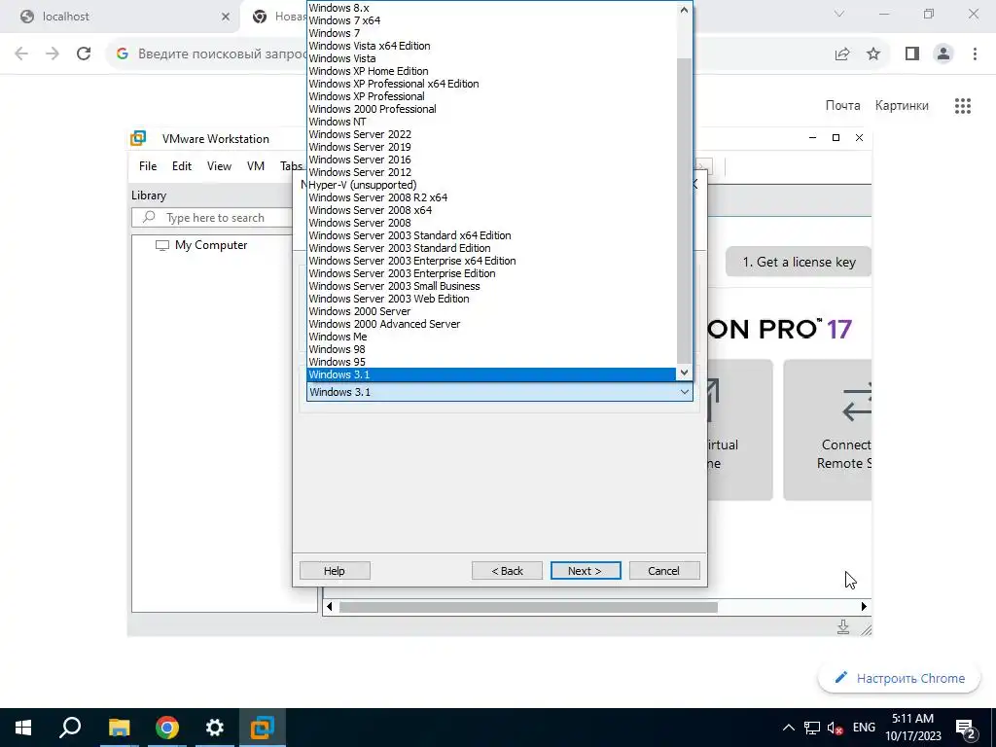Go back with the < Back button
The image size is (996, 747).
pyautogui.click(x=507, y=570)
